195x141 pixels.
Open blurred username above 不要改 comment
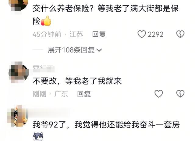(43, 69)
